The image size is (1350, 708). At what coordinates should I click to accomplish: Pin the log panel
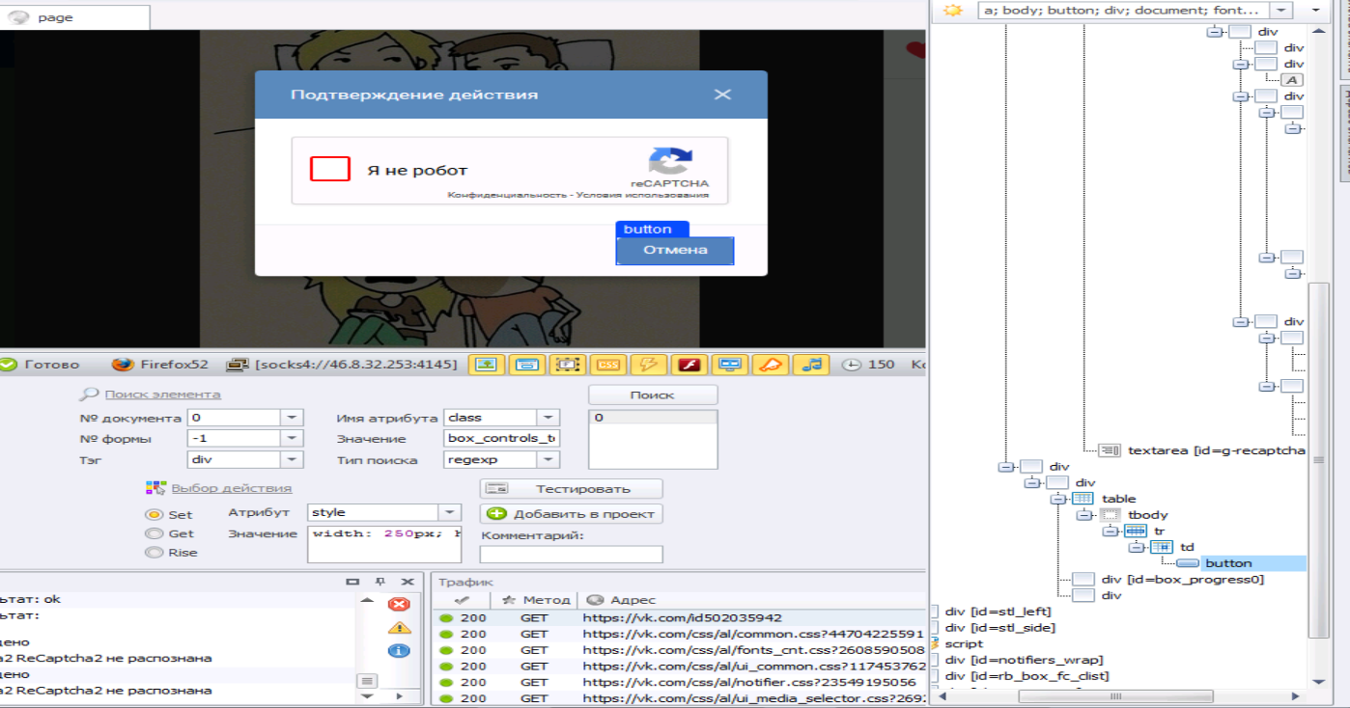click(x=380, y=582)
